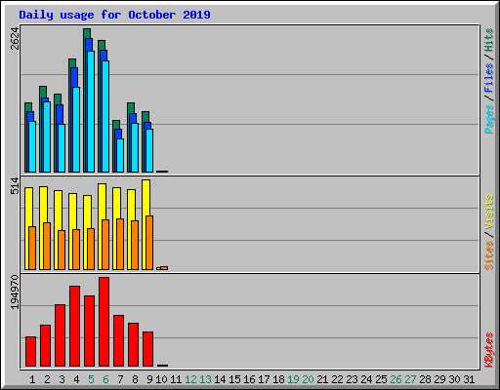Click day label 10 on x-axis
Screen dimensions: 500x390
pos(161,379)
